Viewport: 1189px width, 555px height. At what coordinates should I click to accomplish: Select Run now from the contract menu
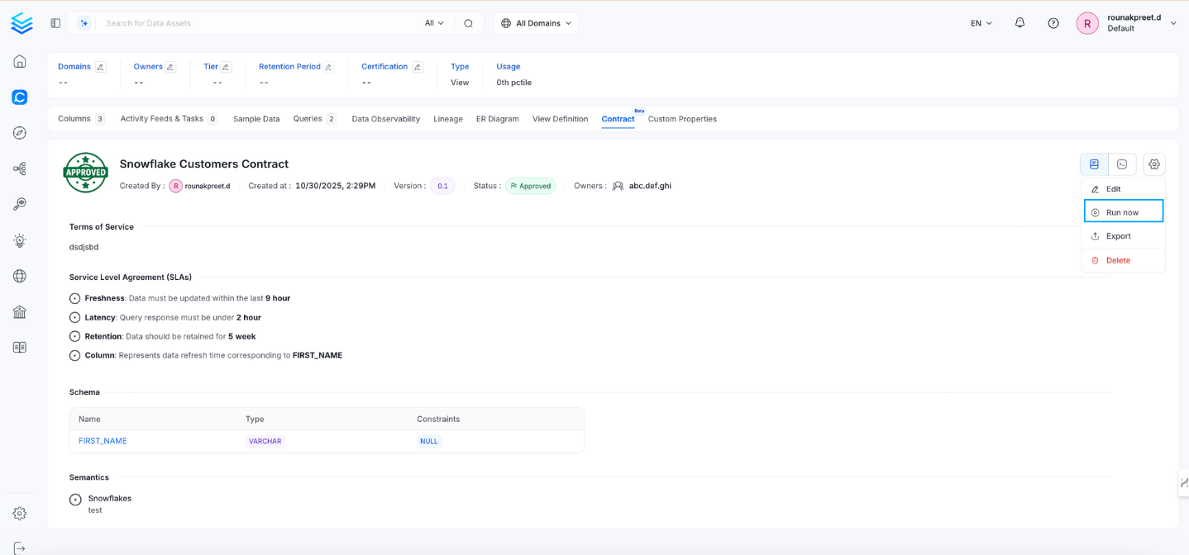[1123, 211]
